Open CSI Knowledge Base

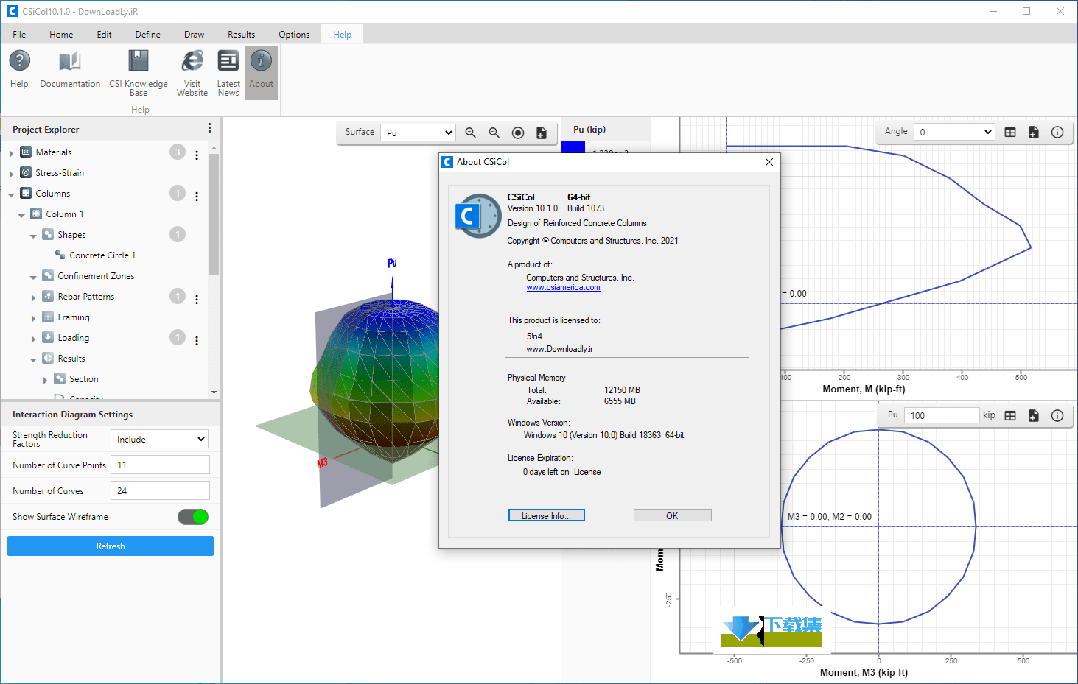click(x=139, y=72)
